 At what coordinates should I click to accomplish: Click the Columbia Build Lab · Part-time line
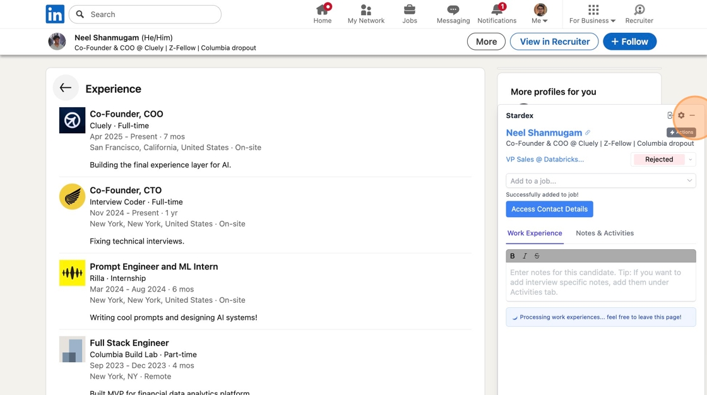point(143,355)
